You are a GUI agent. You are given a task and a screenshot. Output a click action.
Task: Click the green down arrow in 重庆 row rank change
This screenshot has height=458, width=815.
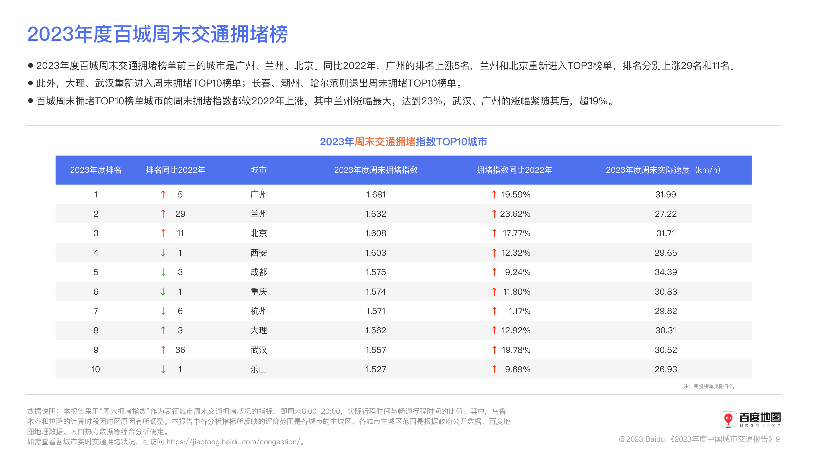tap(163, 291)
